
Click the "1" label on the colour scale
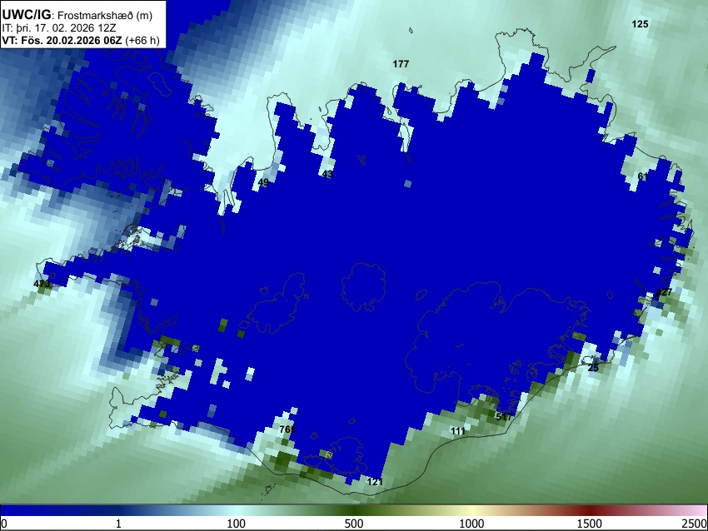pos(118,524)
